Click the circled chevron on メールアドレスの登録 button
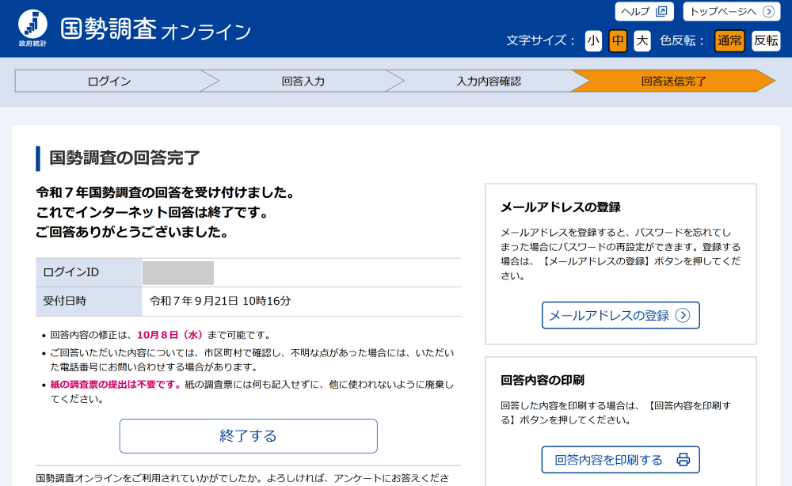Viewport: 792px width, 486px height. [683, 315]
